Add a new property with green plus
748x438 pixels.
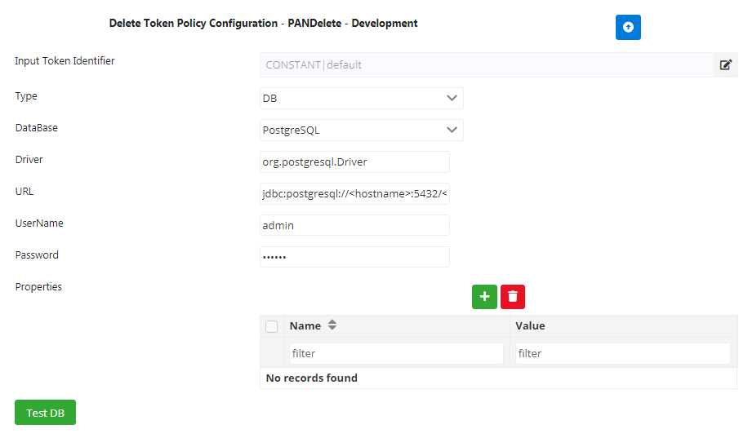[483, 297]
